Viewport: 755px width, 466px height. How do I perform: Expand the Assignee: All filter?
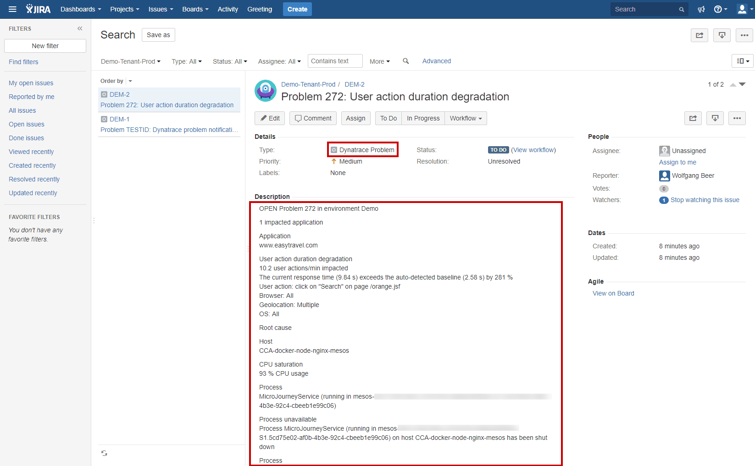click(x=279, y=61)
